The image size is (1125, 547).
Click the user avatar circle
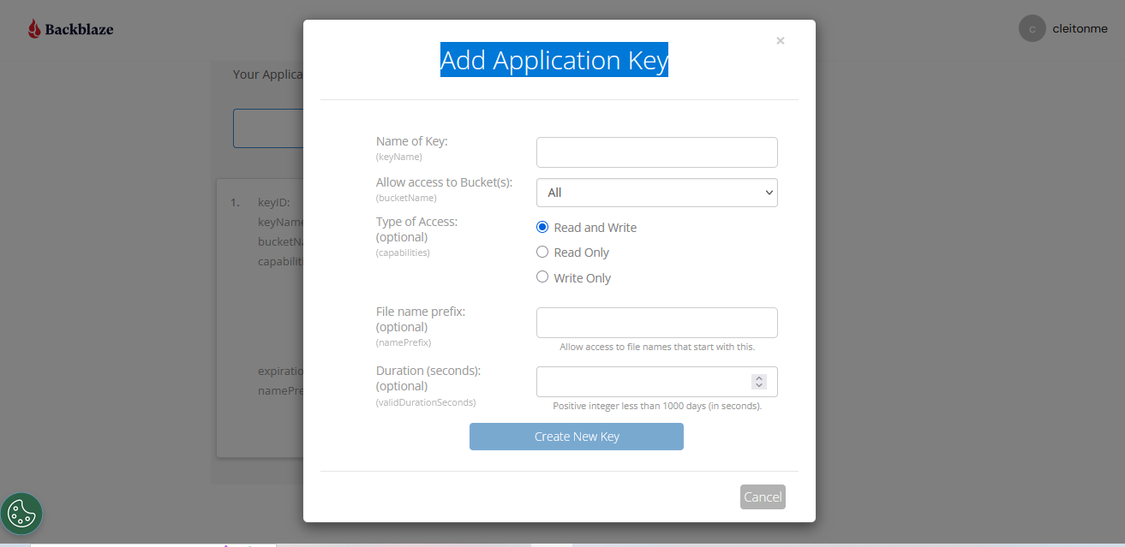[x=1032, y=28]
